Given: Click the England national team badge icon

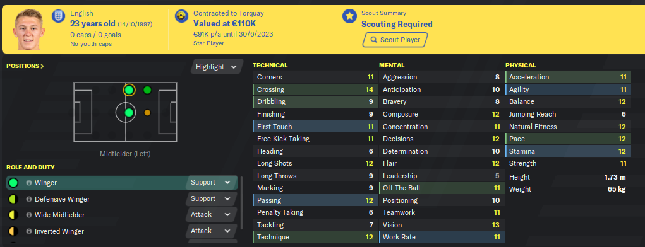Looking at the screenshot, I should [x=59, y=16].
